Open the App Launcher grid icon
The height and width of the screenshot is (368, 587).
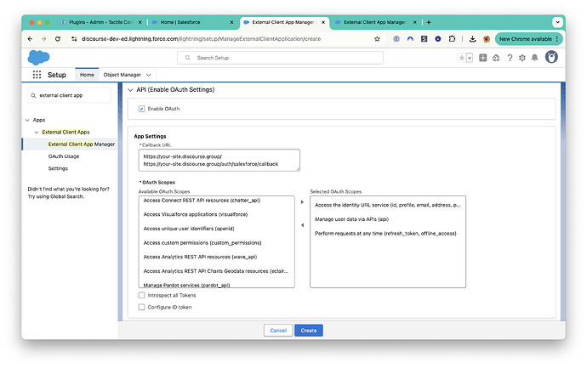coord(37,75)
